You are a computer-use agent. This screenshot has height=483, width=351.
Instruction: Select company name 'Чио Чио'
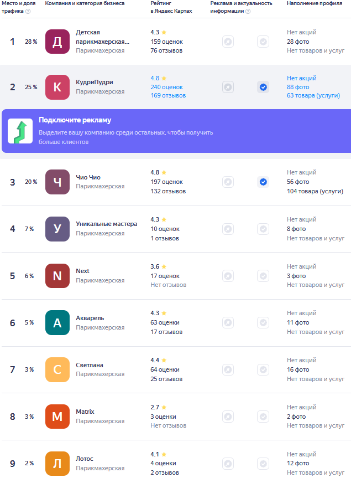[88, 177]
